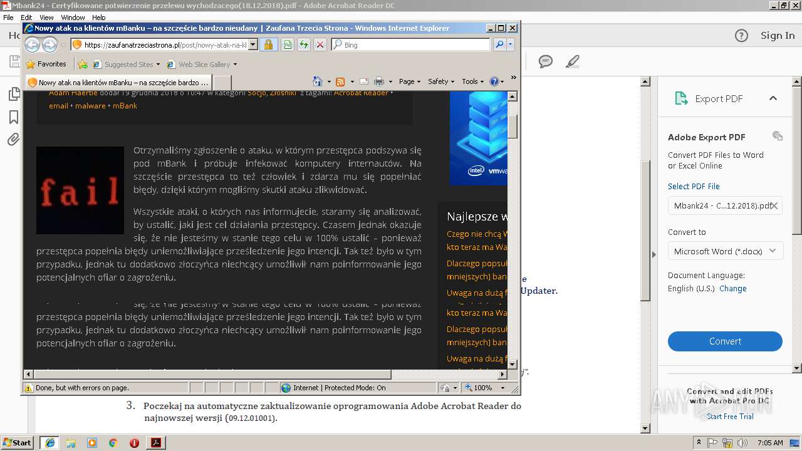Screen dimensions: 802x451
Task: Open Windows Media Player on taskbar
Action: [92, 443]
